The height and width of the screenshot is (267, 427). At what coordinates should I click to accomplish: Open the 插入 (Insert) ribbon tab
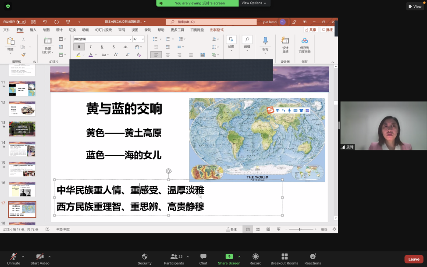click(33, 30)
